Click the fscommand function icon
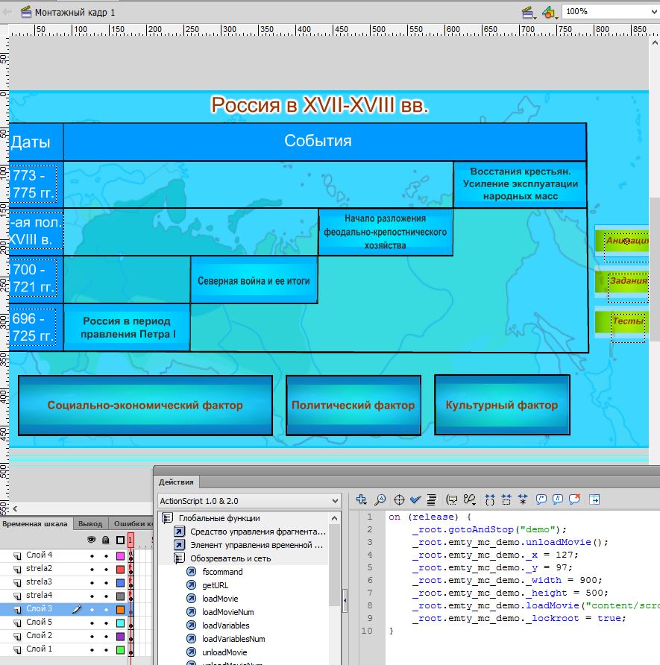 [x=192, y=572]
